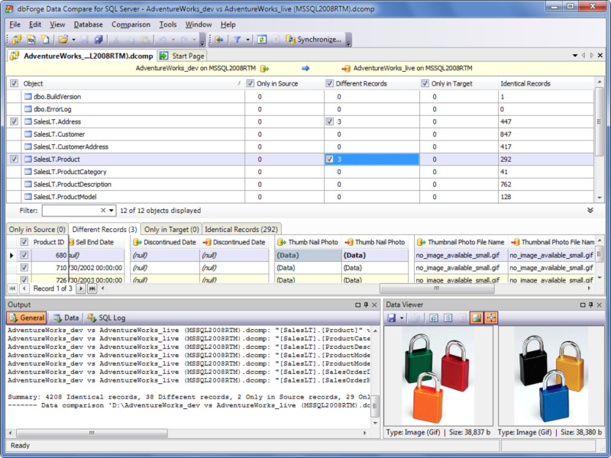The height and width of the screenshot is (458, 611).
Task: Click the source database icon beside AdventureWorks_dev
Action: tap(264, 69)
